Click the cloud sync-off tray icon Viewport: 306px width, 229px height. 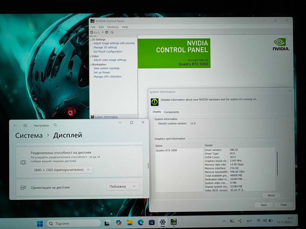(x=232, y=221)
